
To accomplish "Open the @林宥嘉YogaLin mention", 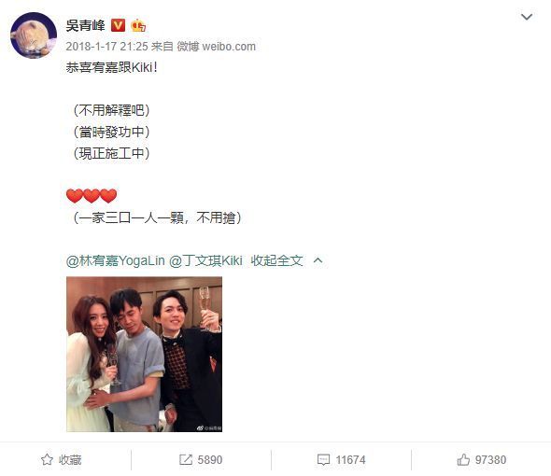I will 115,260.
